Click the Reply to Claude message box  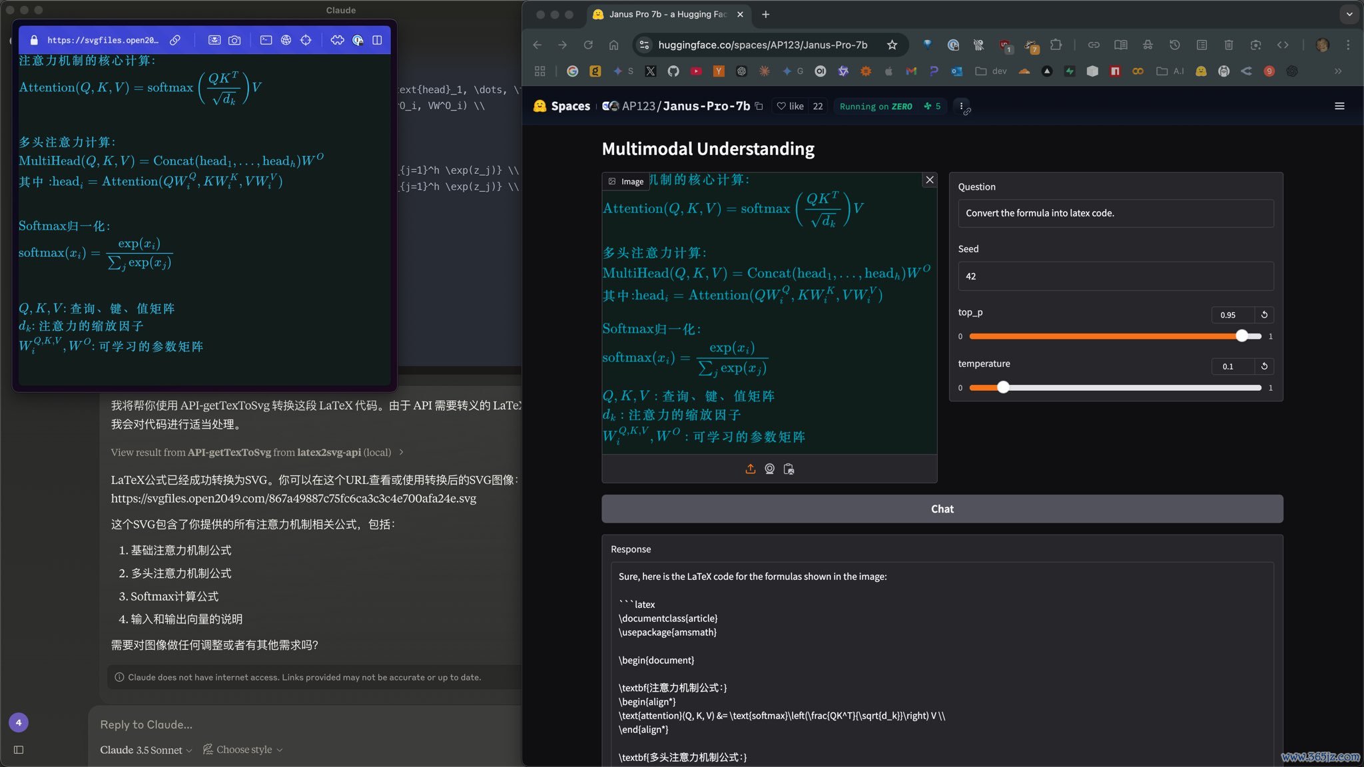[x=306, y=724]
